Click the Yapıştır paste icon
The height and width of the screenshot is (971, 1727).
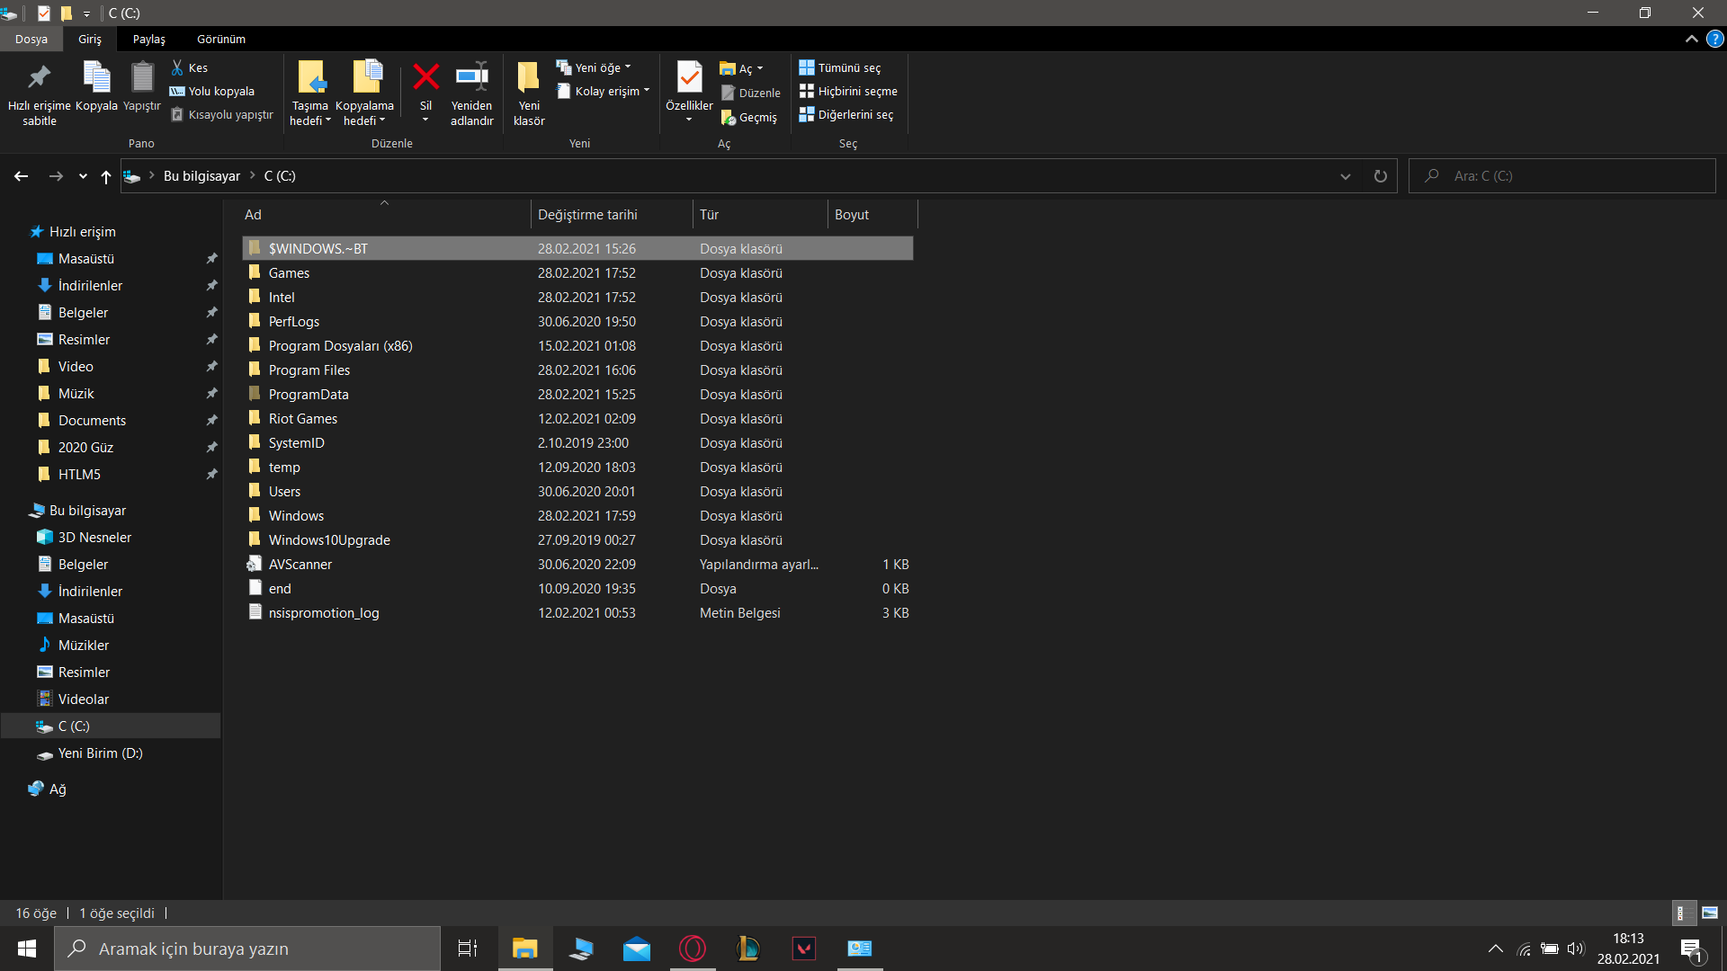point(142,77)
